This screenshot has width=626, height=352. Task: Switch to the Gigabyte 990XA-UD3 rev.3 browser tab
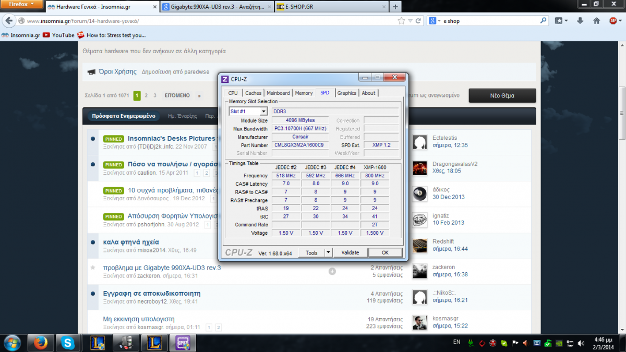click(x=216, y=7)
